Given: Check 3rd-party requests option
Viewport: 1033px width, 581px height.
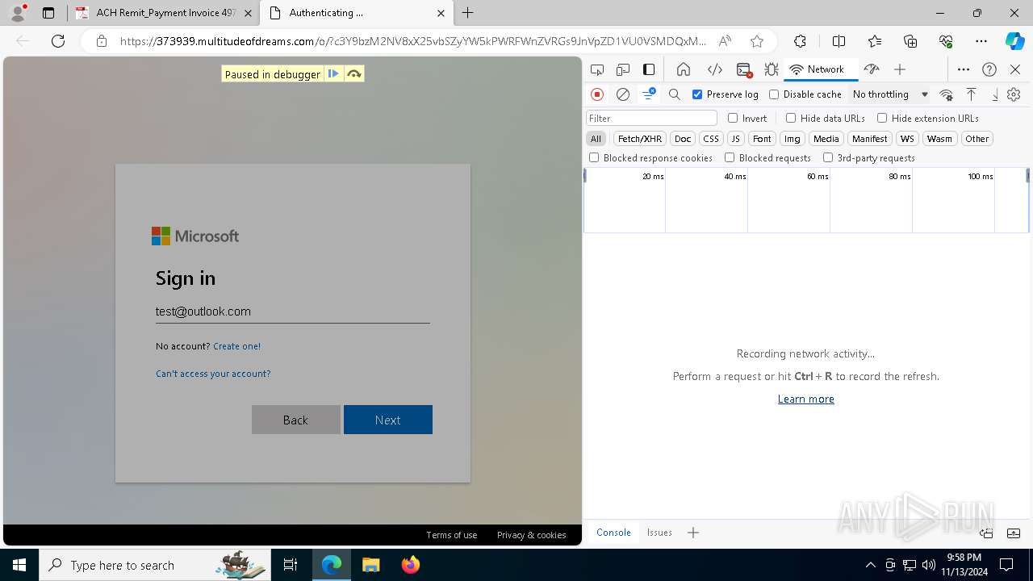Looking at the screenshot, I should click(828, 158).
